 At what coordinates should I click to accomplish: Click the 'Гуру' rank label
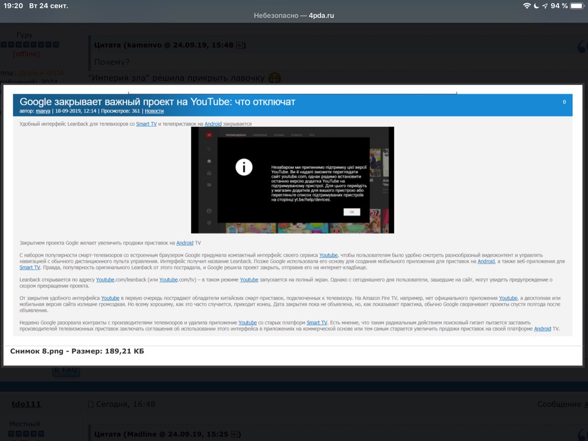point(24,35)
